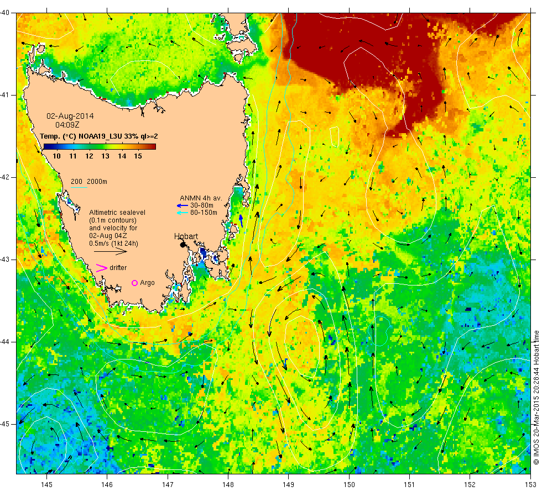
Task: Click the magenta Argo circle symbol
Action: 134,283
